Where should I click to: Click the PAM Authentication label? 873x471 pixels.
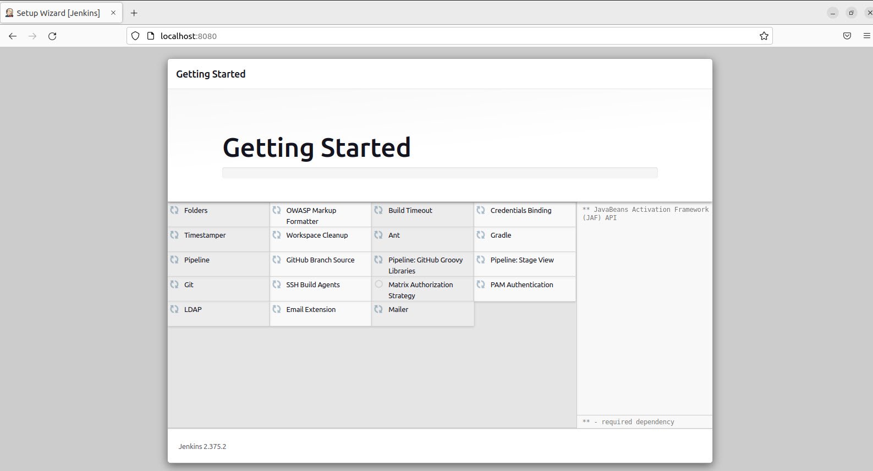click(x=522, y=285)
